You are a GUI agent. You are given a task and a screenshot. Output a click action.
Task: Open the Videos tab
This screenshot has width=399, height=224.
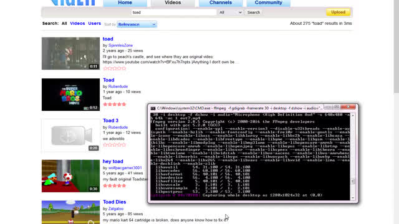coord(173,2)
